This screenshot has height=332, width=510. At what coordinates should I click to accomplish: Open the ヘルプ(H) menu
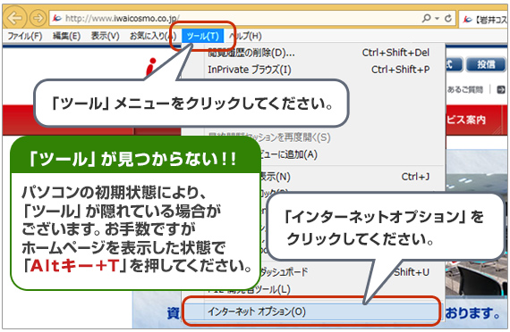pyautogui.click(x=246, y=36)
